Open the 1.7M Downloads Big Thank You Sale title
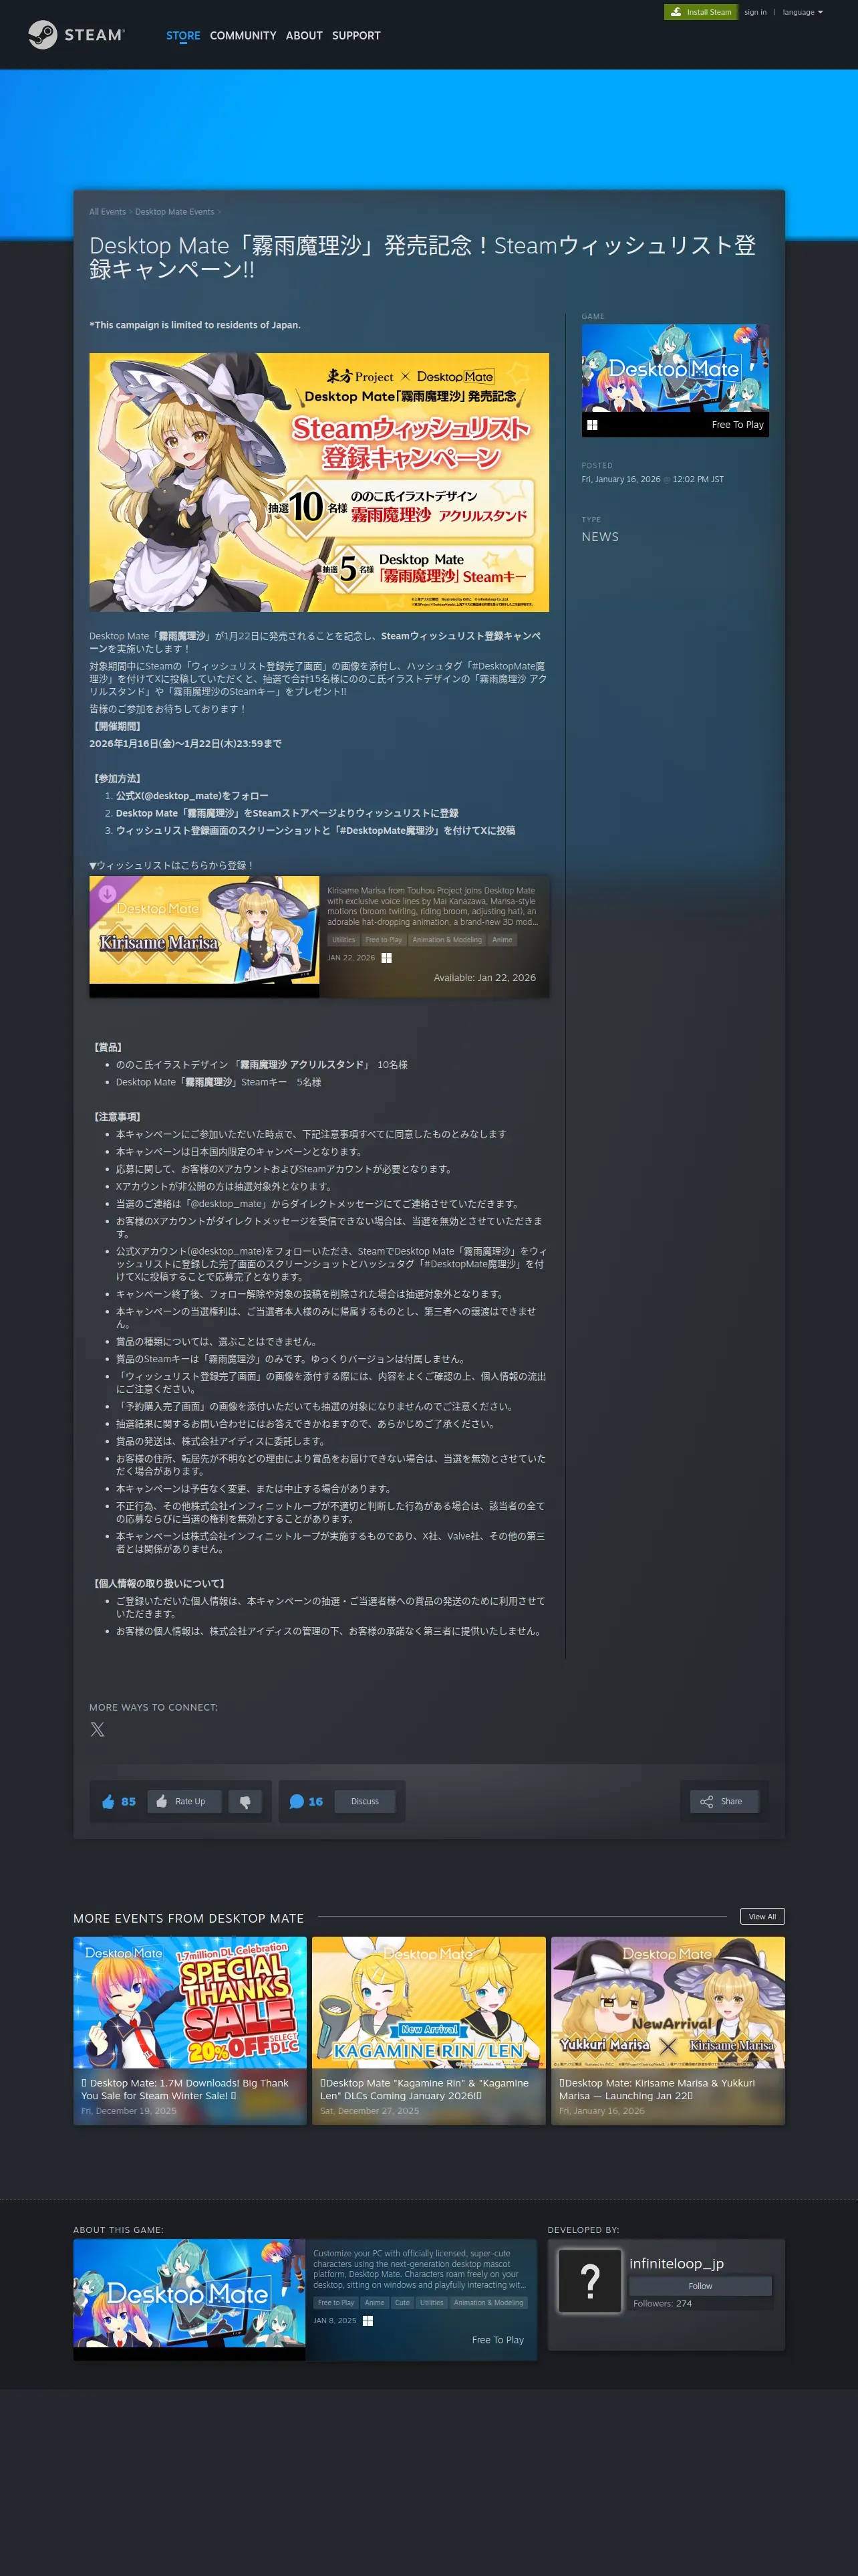This screenshot has height=2576, width=858. (186, 2089)
